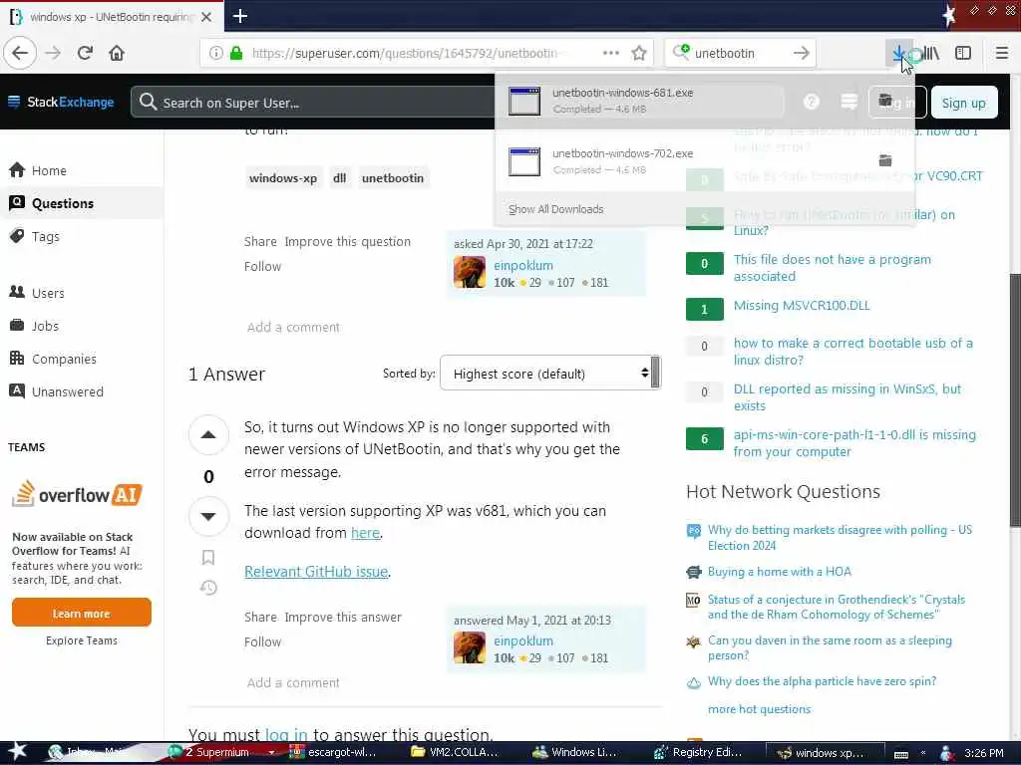This screenshot has width=1021, height=765.
Task: Click 'more hot questions' link
Action: click(759, 709)
